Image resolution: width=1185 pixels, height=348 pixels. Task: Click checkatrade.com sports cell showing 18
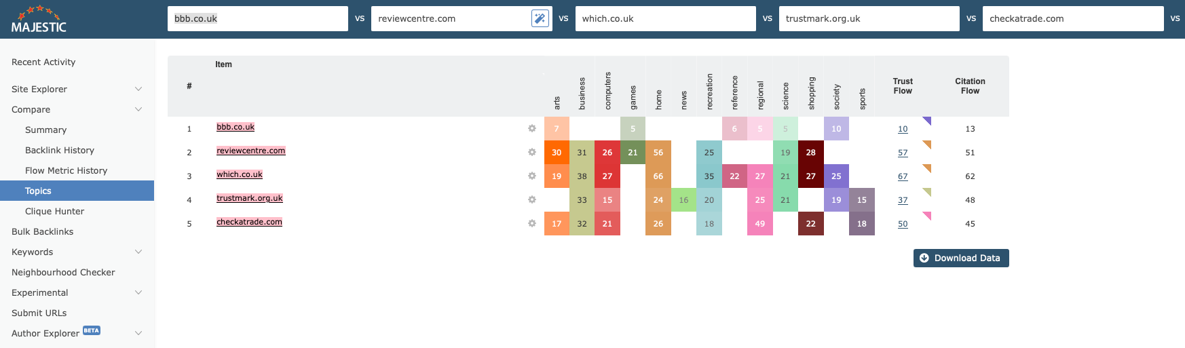pyautogui.click(x=862, y=224)
